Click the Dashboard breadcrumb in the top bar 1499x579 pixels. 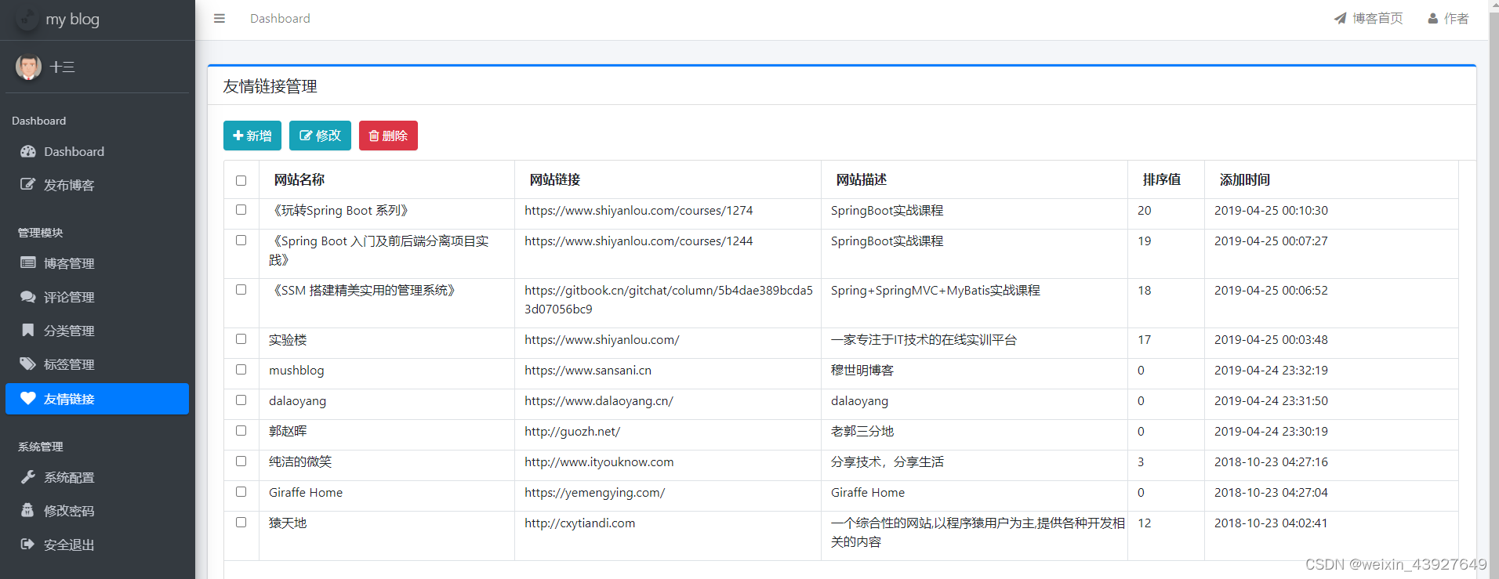pyautogui.click(x=280, y=18)
